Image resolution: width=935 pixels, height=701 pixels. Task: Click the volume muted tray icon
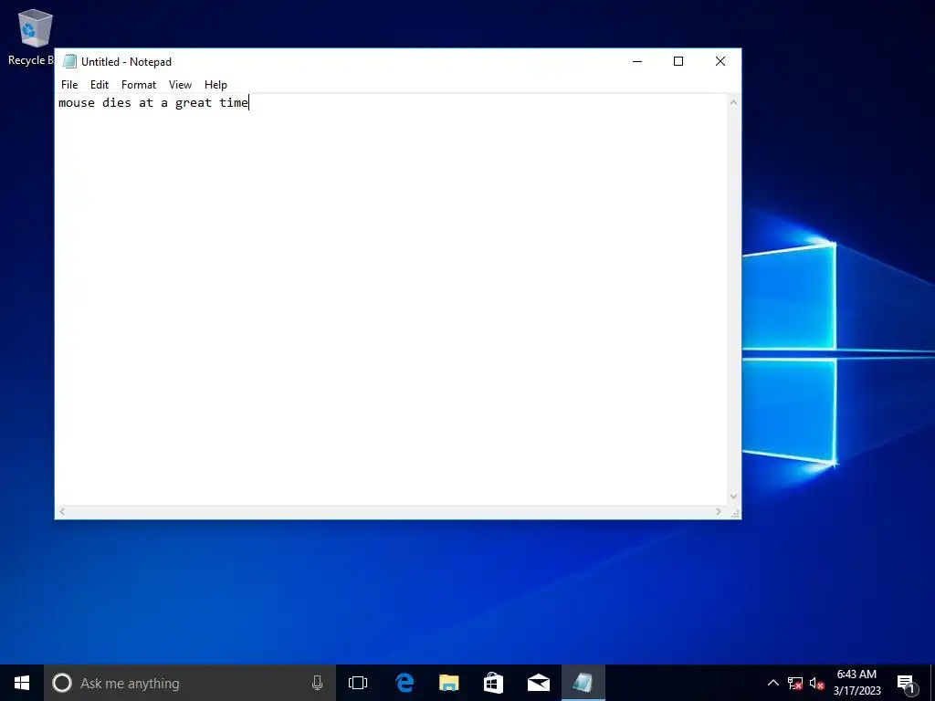point(816,683)
